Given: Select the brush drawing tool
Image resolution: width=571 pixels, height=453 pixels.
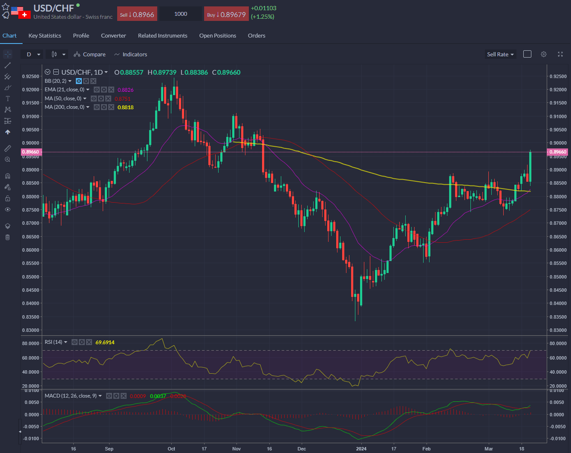Looking at the screenshot, I should pos(8,87).
